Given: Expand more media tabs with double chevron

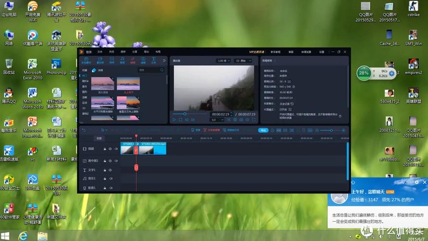Looking at the screenshot, I should [164, 60].
